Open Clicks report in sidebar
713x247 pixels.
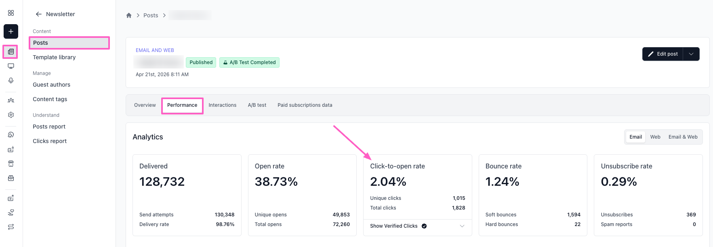coord(50,141)
